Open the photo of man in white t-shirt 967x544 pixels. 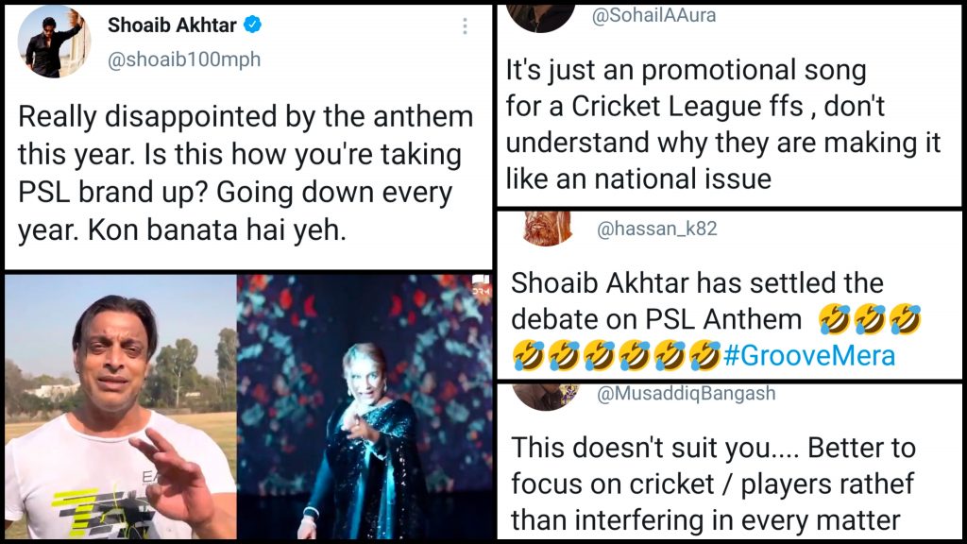click(120, 406)
